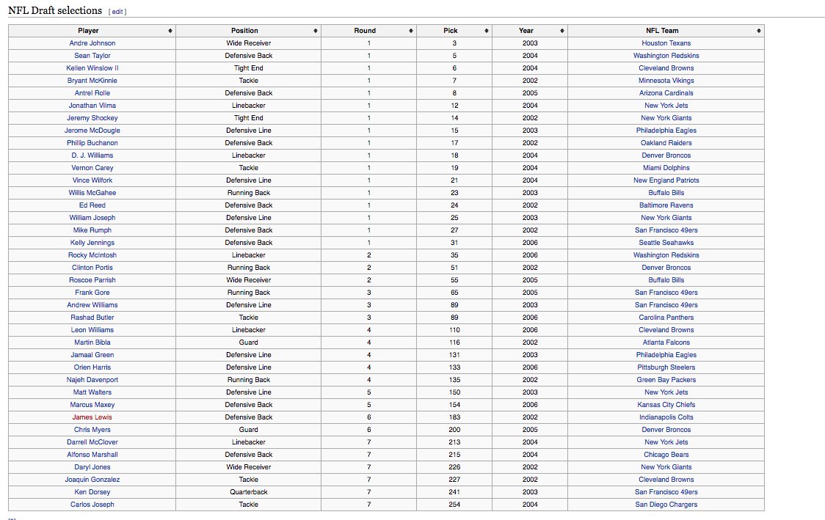
Task: Sort table by Position column arrows
Action: click(x=316, y=31)
